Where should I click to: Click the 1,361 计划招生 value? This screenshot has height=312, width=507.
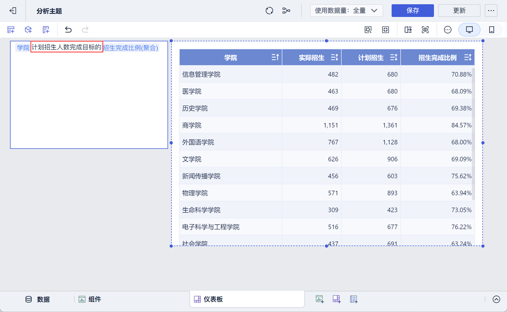pyautogui.click(x=390, y=125)
